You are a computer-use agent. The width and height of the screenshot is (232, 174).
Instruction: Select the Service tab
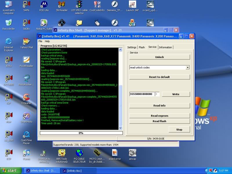pyautogui.click(x=153, y=47)
